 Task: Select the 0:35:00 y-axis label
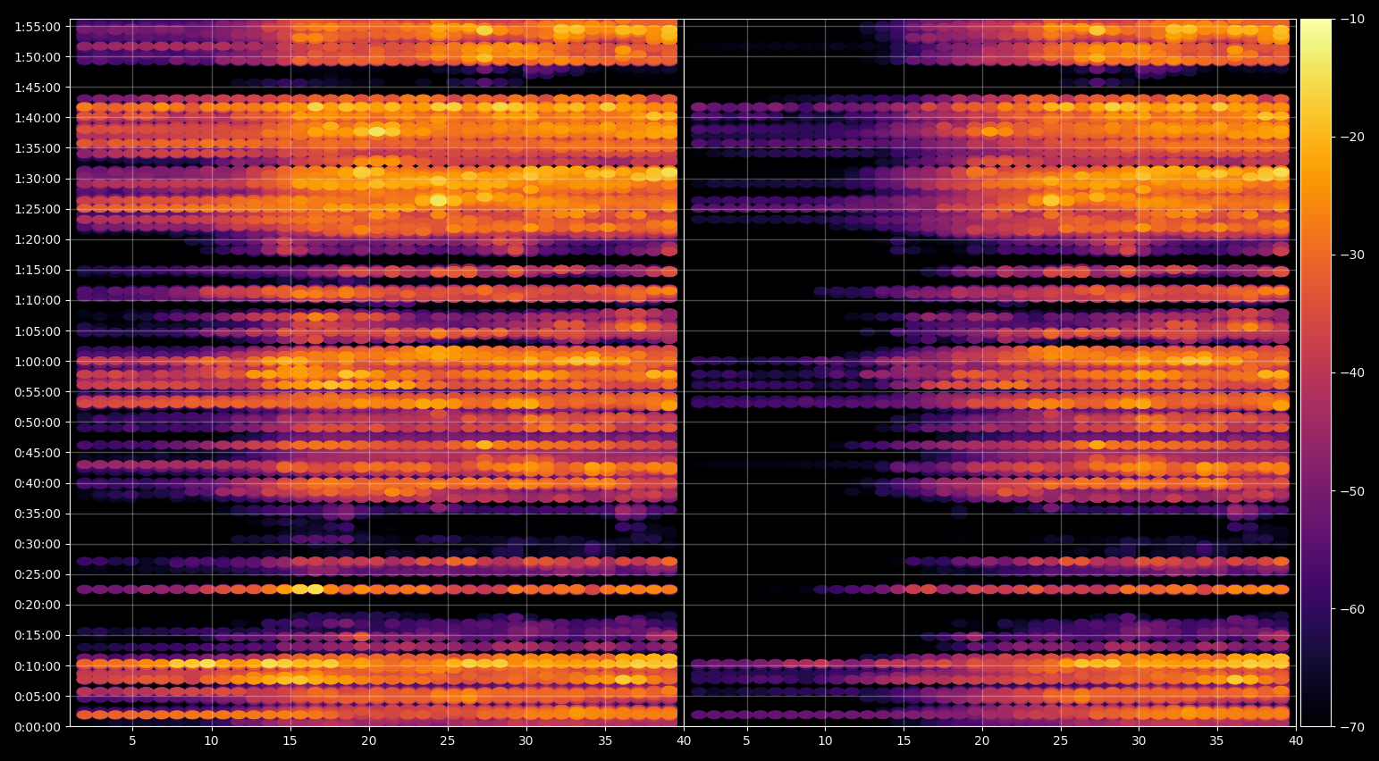pyautogui.click(x=38, y=514)
